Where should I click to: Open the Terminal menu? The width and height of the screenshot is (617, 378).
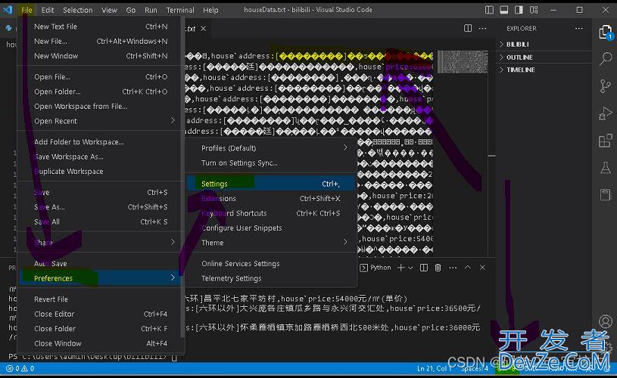(x=180, y=10)
